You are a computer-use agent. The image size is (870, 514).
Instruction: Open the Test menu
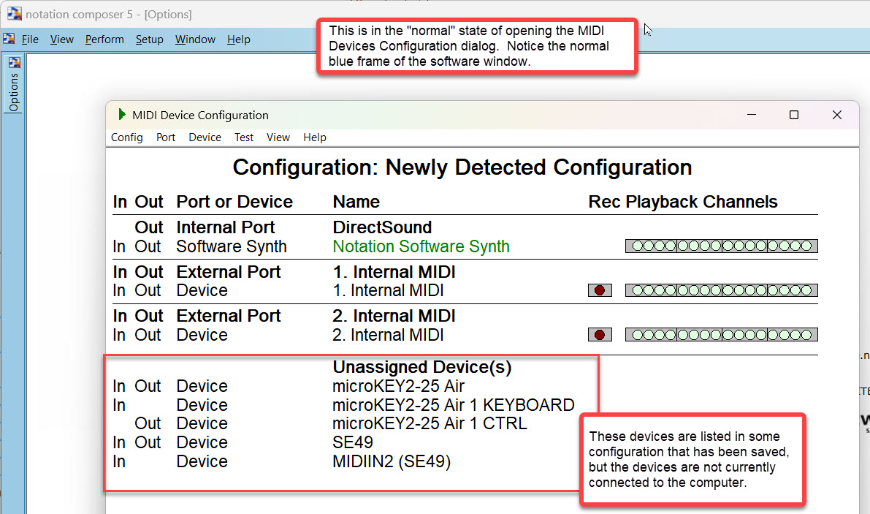pos(244,137)
